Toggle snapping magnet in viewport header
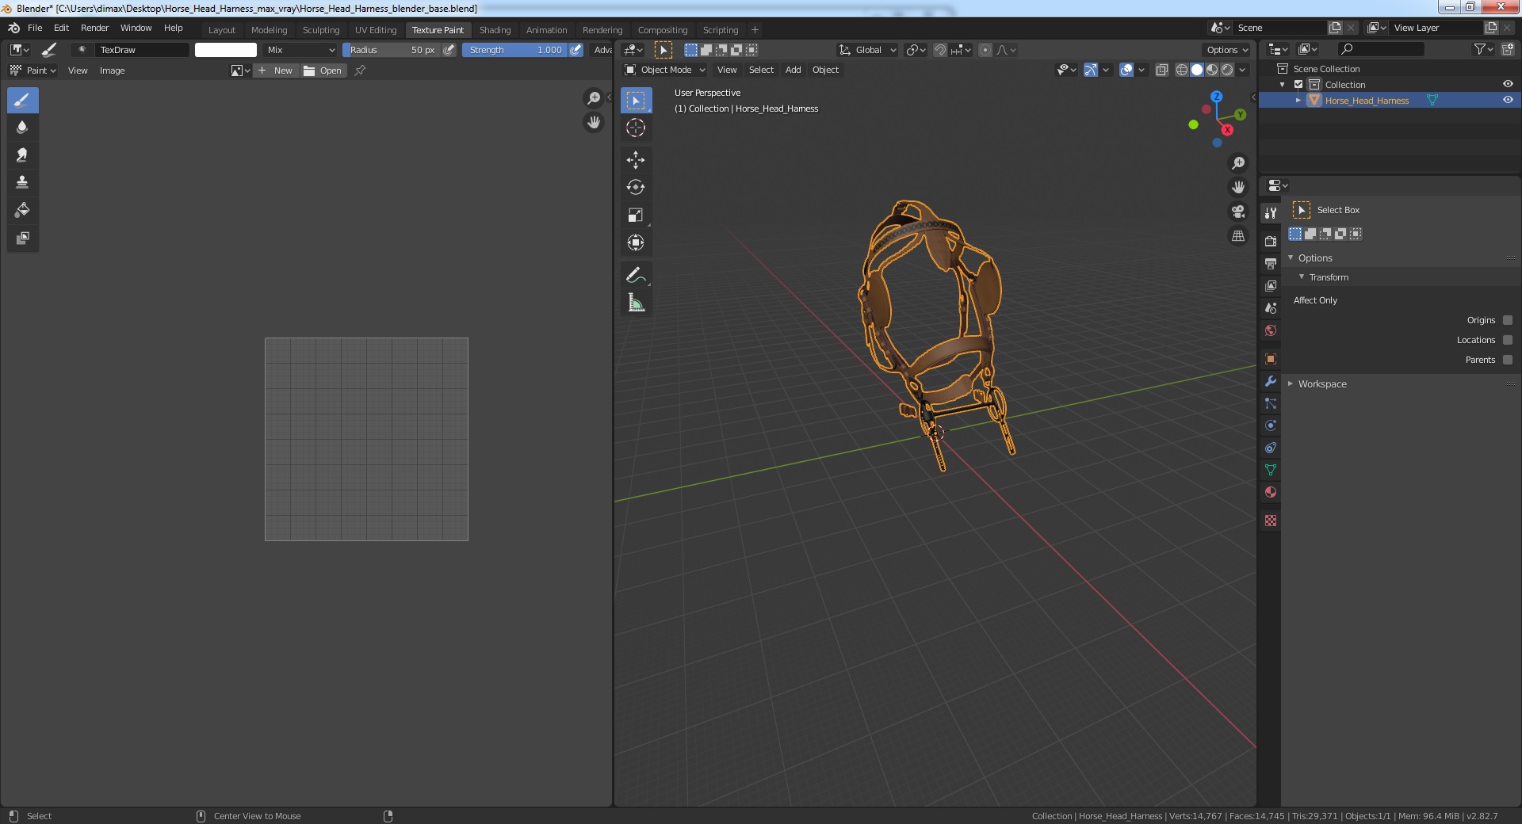Viewport: 1522px width, 824px height. (939, 50)
